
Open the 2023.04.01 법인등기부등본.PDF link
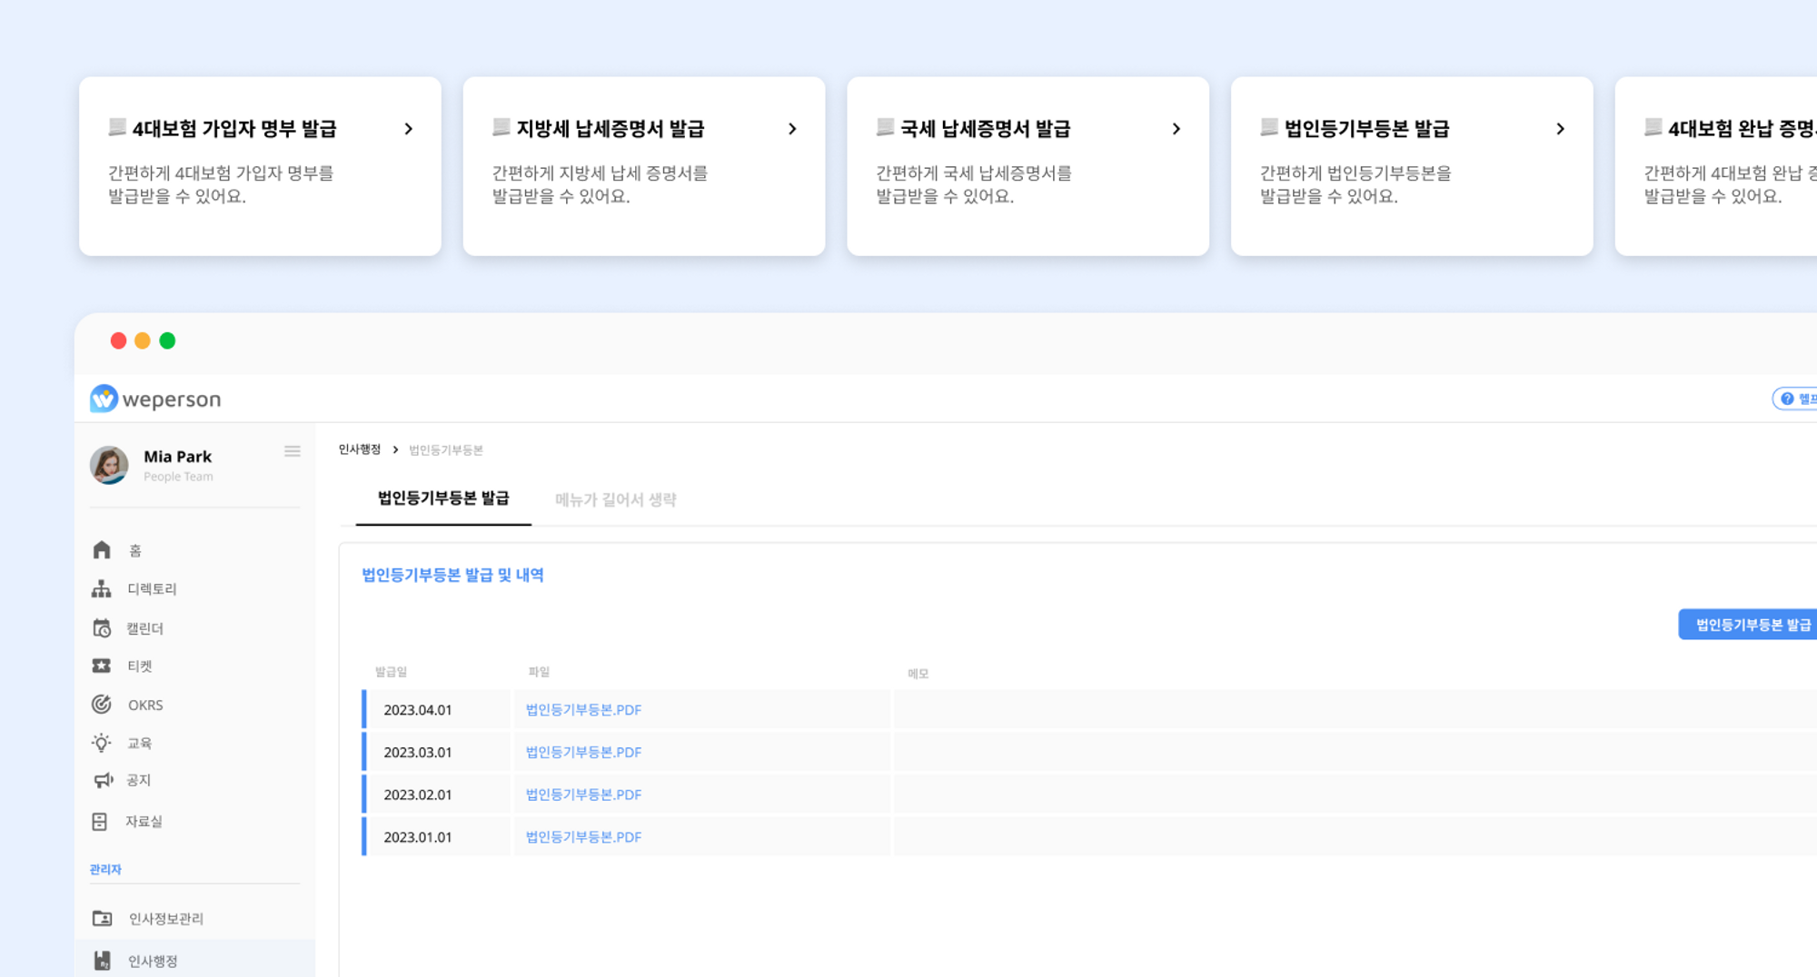583,710
